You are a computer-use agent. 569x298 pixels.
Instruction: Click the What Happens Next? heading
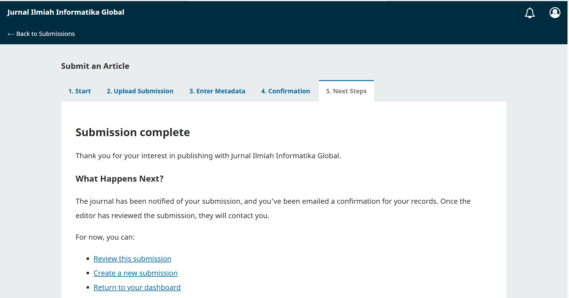(119, 179)
